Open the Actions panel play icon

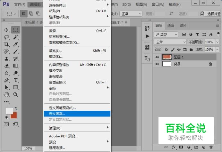[147, 36]
